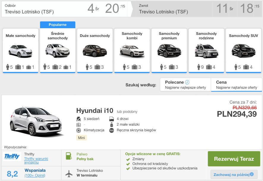Change the return time 18:15
The width and height of the screenshot is (263, 181).
pos(250,8)
